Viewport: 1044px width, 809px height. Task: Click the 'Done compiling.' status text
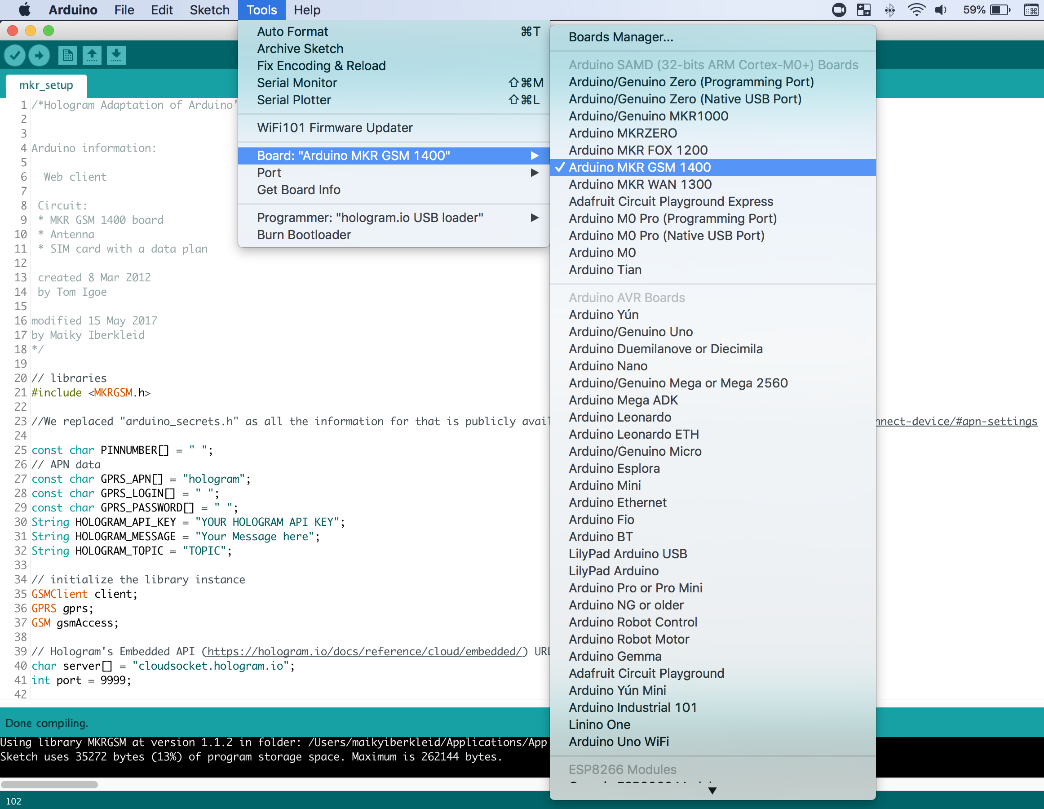pos(47,724)
